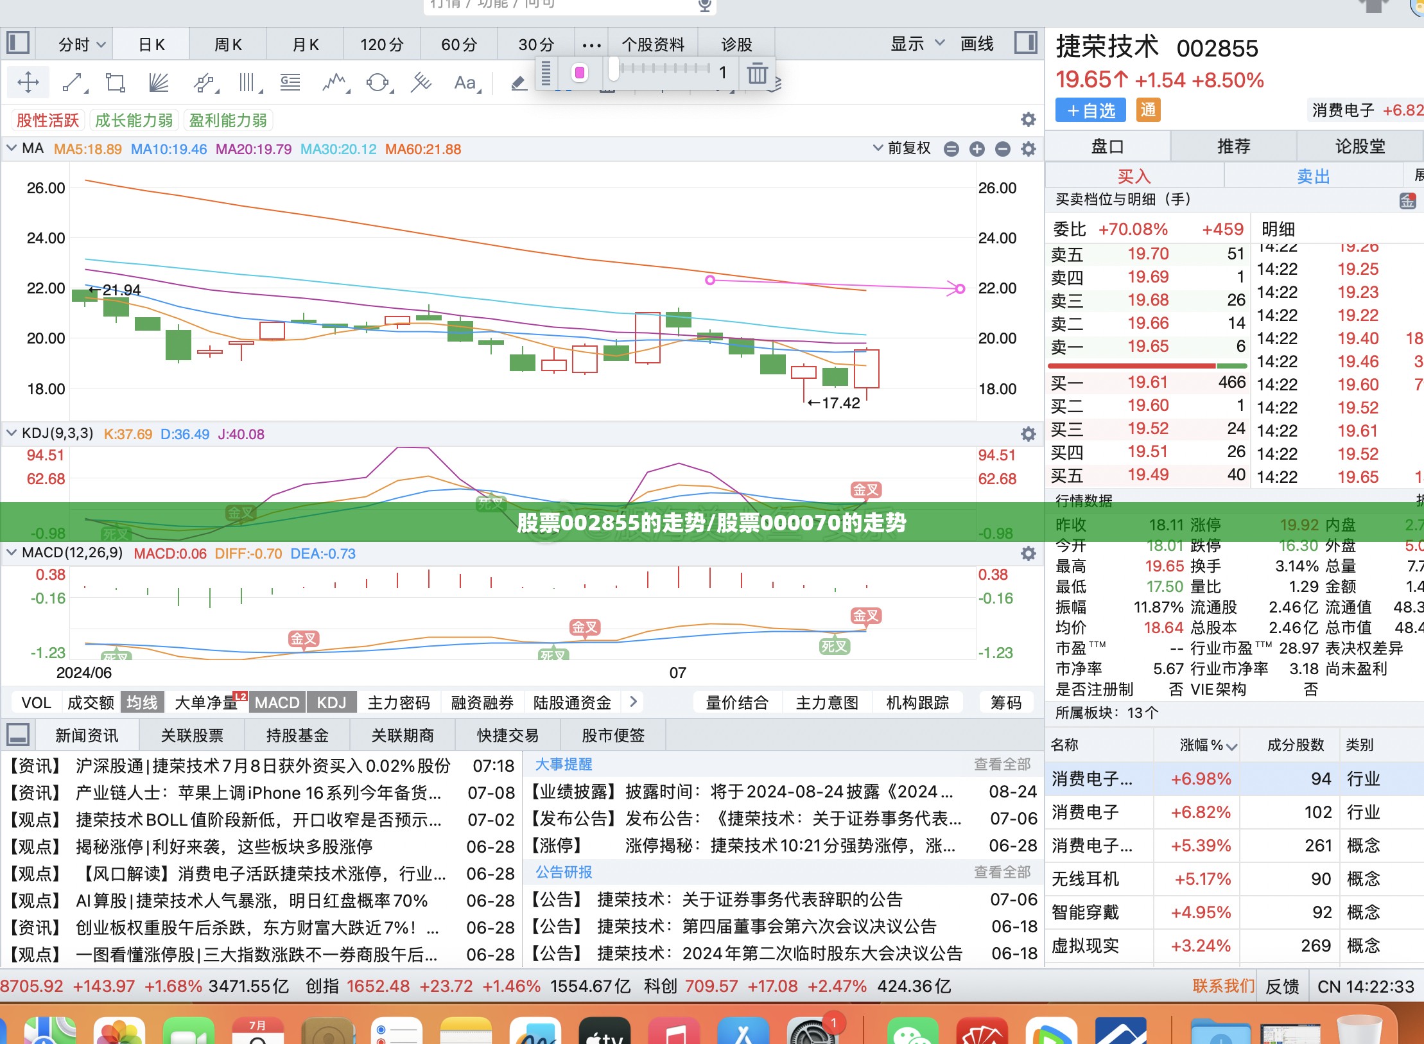Viewport: 1424px width, 1044px height.
Task: Click 查看全部 link next to 大事提醒
Action: pyautogui.click(x=1002, y=764)
